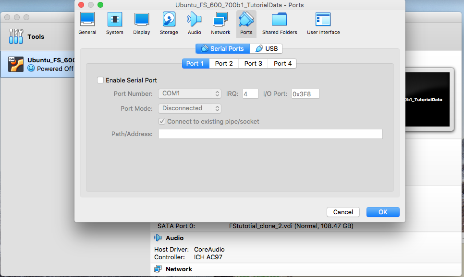This screenshot has height=277, width=464.
Task: Expand the Port Mode dropdown
Action: click(190, 108)
